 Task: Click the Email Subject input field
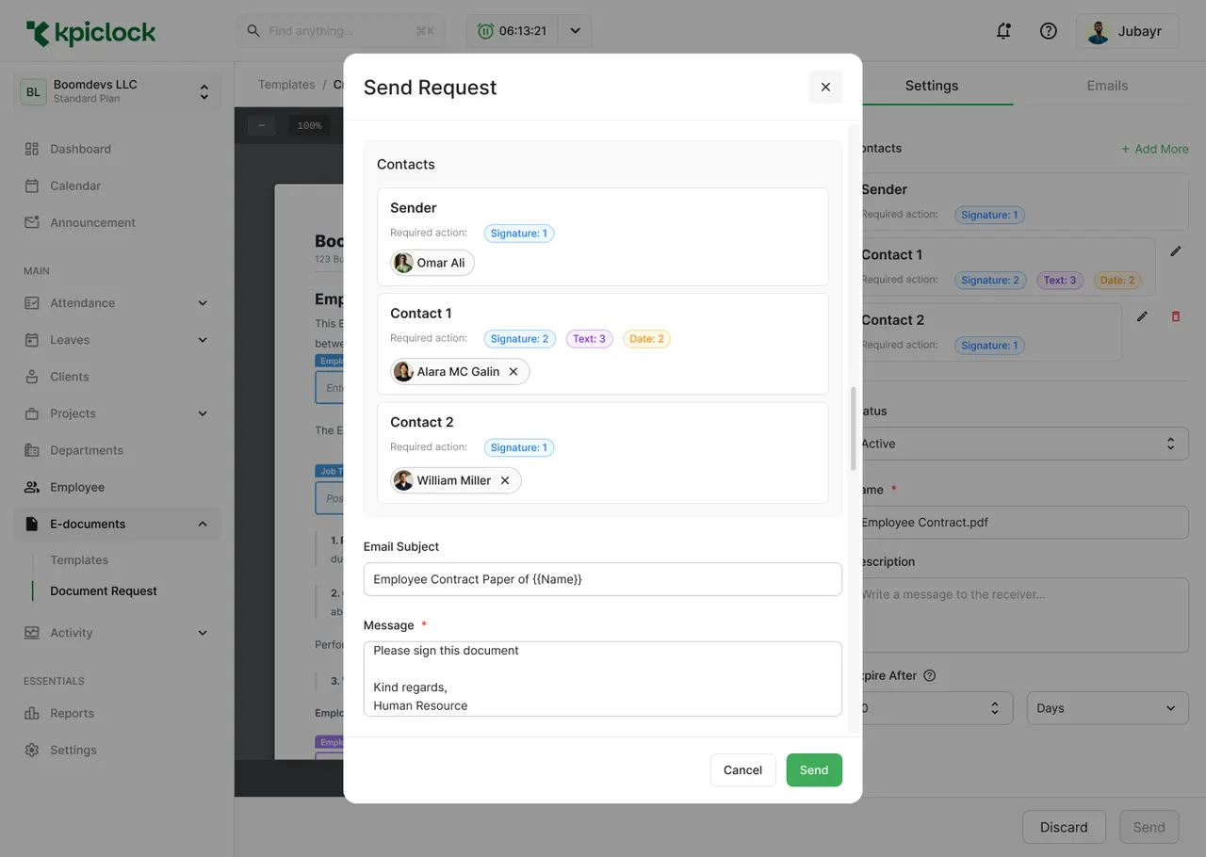pyautogui.click(x=603, y=579)
